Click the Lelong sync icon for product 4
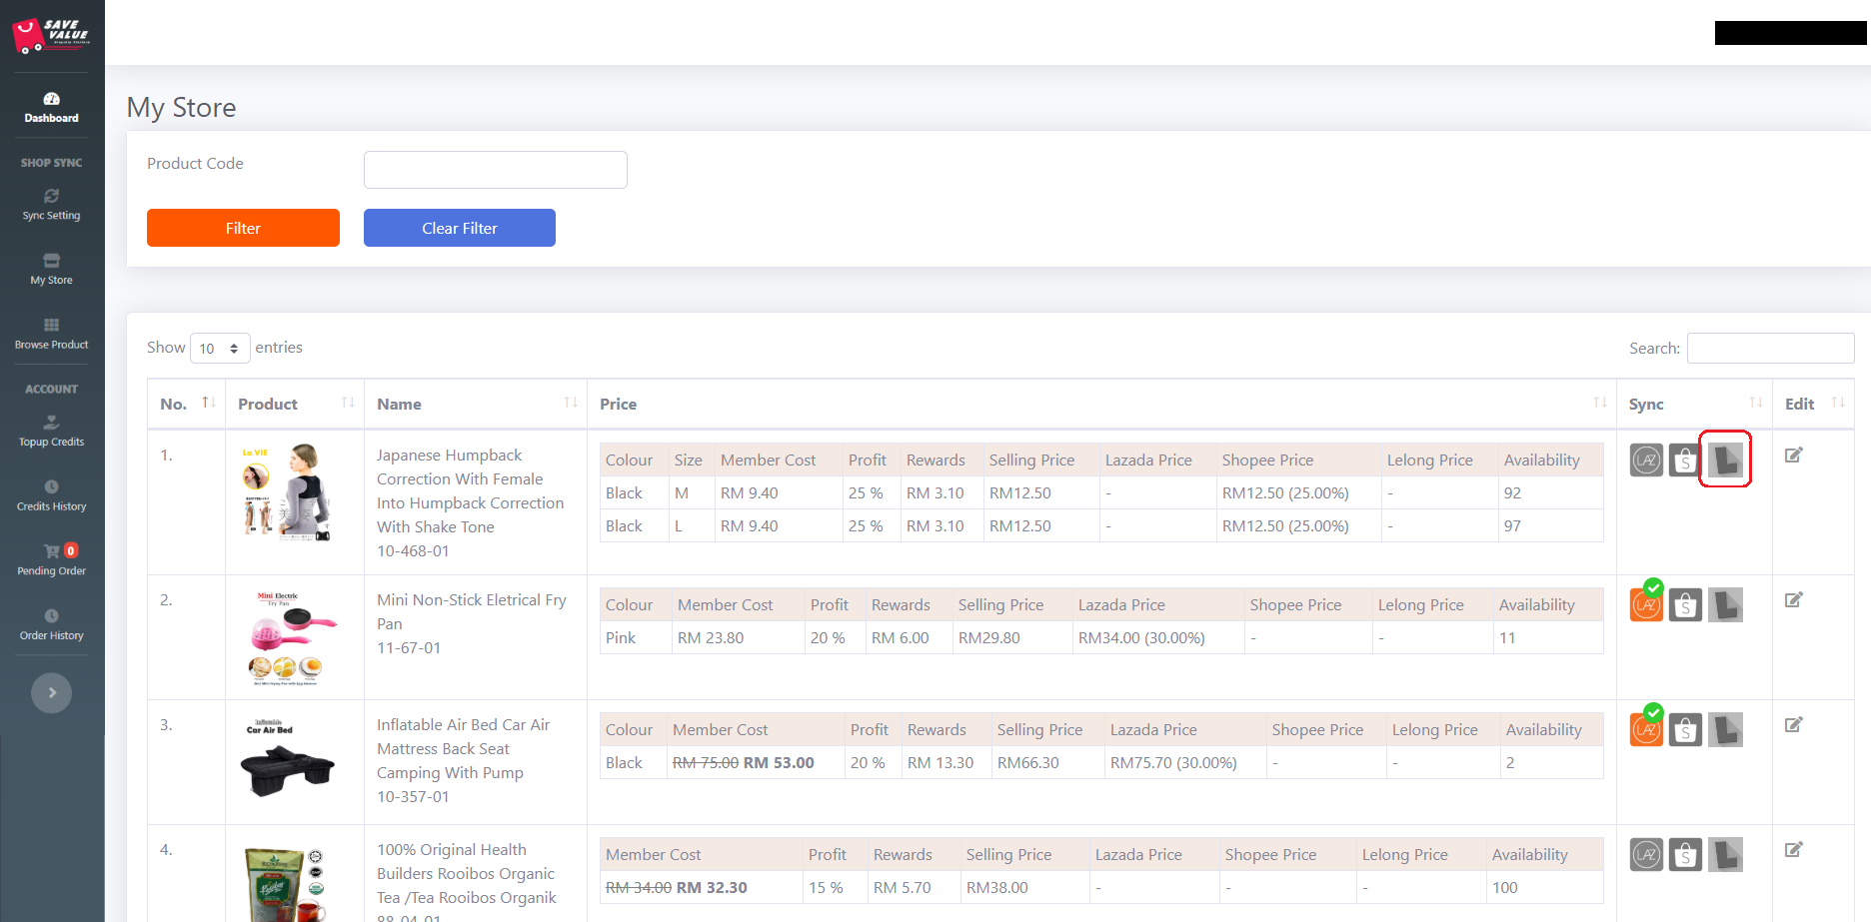 pos(1725,855)
